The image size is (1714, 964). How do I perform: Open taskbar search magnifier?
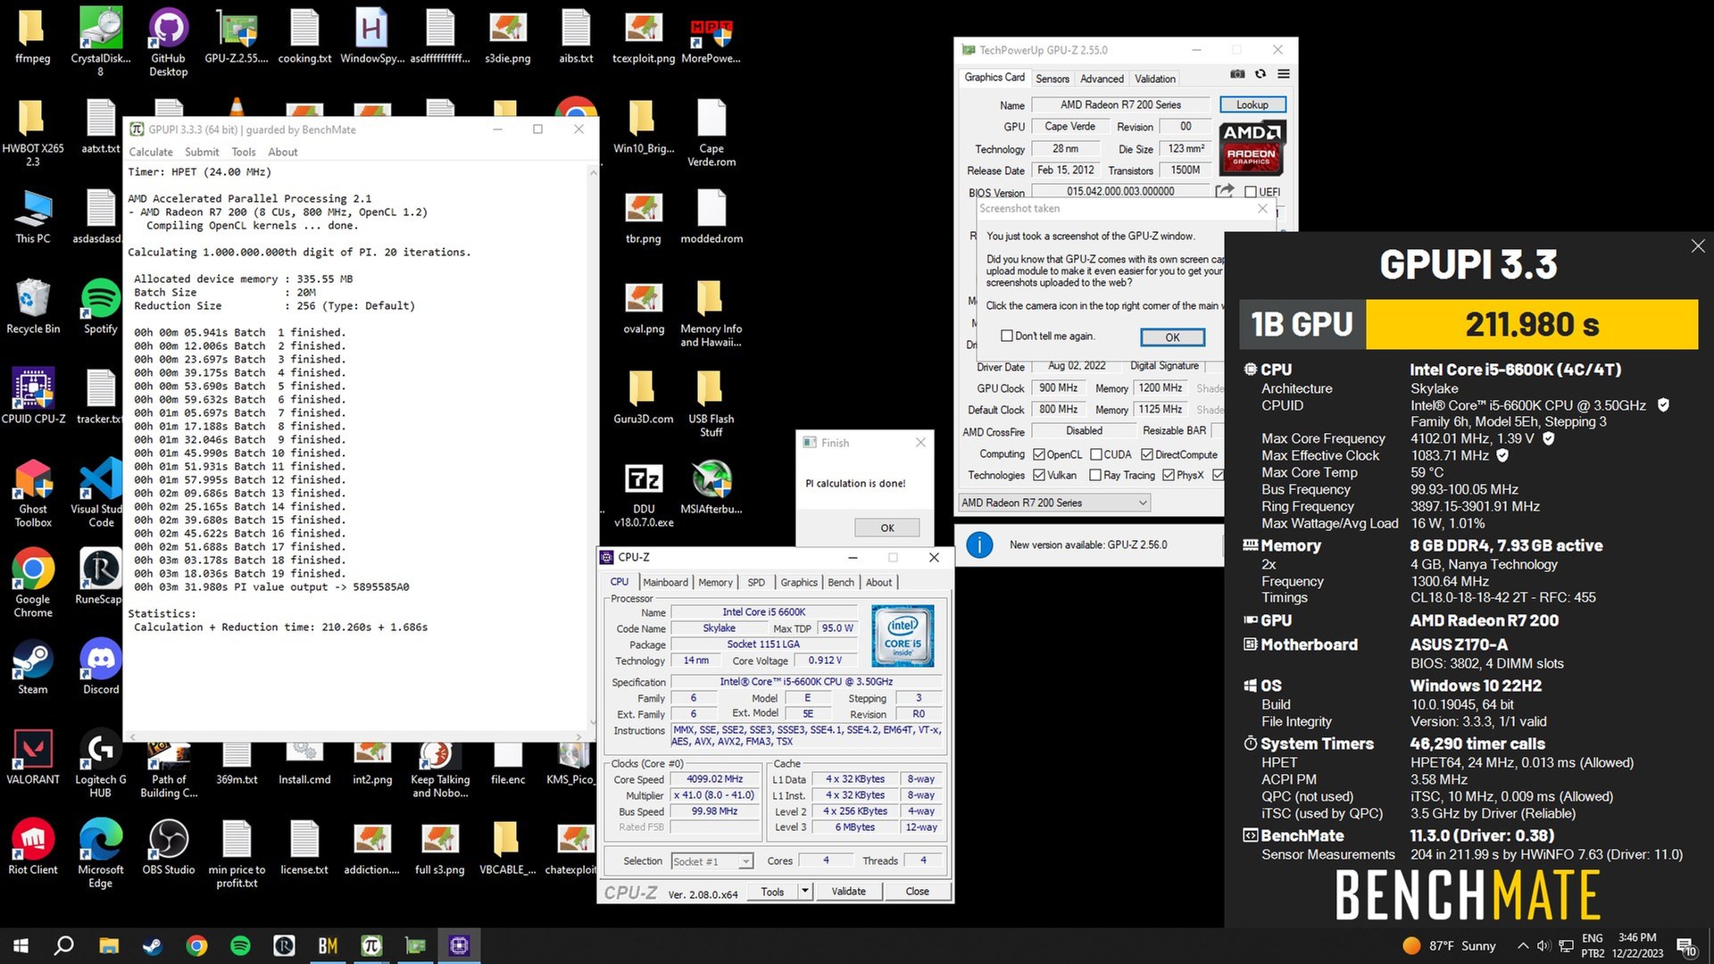pyautogui.click(x=64, y=945)
